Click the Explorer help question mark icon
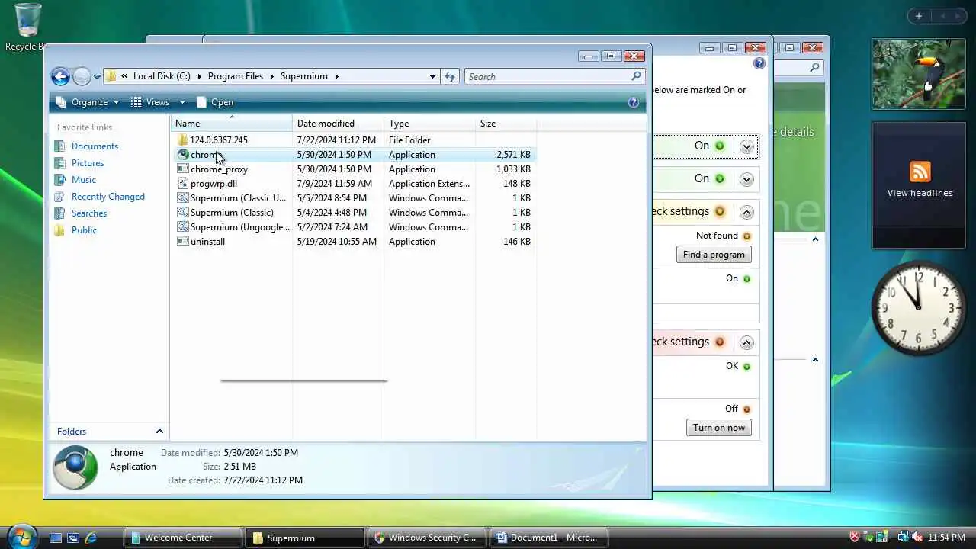This screenshot has width=976, height=549. pyautogui.click(x=633, y=102)
